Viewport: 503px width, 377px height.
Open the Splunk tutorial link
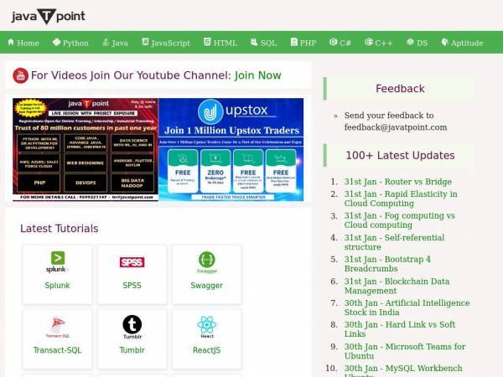(x=57, y=286)
